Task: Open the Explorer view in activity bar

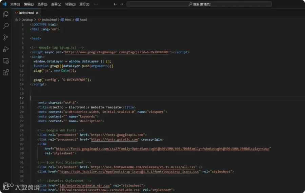Action: [6, 14]
